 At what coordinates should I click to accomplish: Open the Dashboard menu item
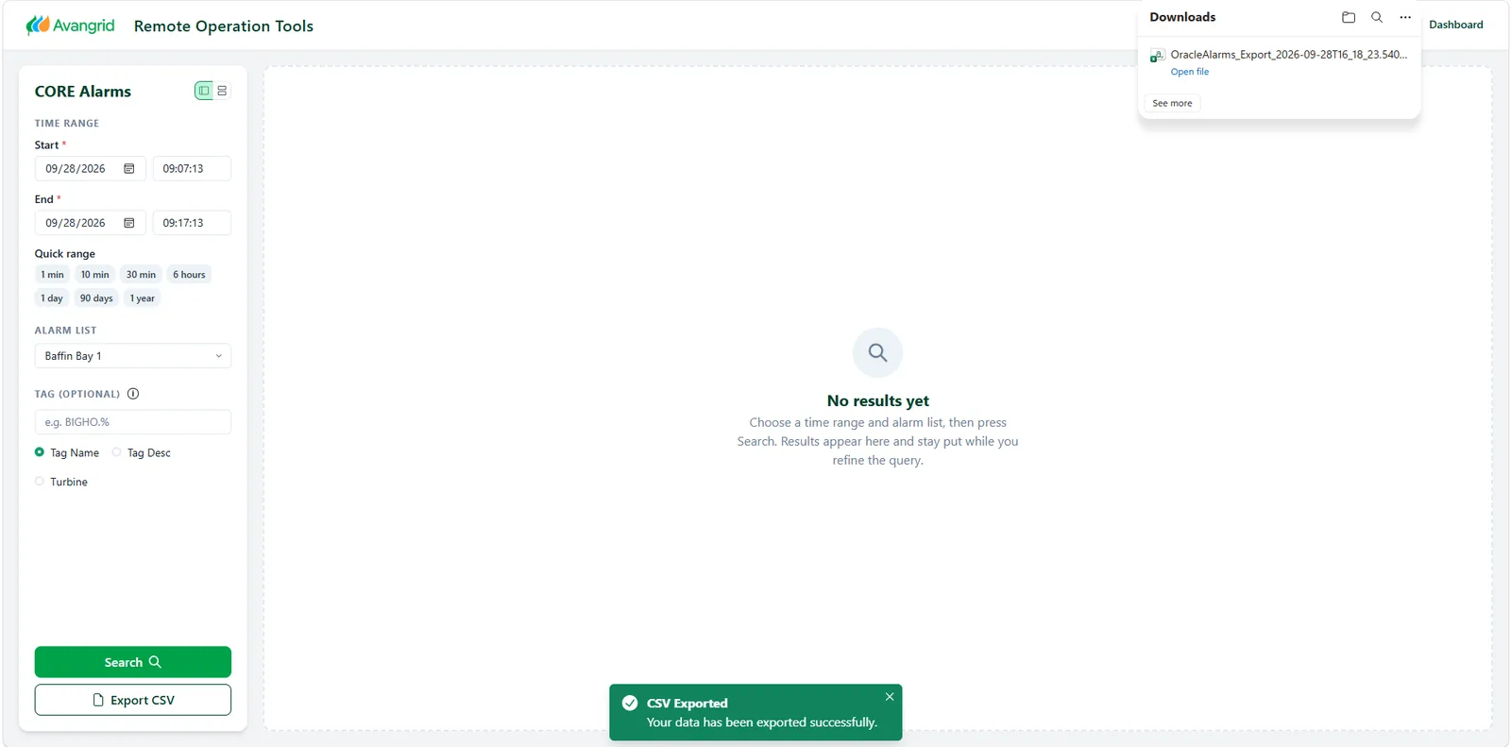1455,25
